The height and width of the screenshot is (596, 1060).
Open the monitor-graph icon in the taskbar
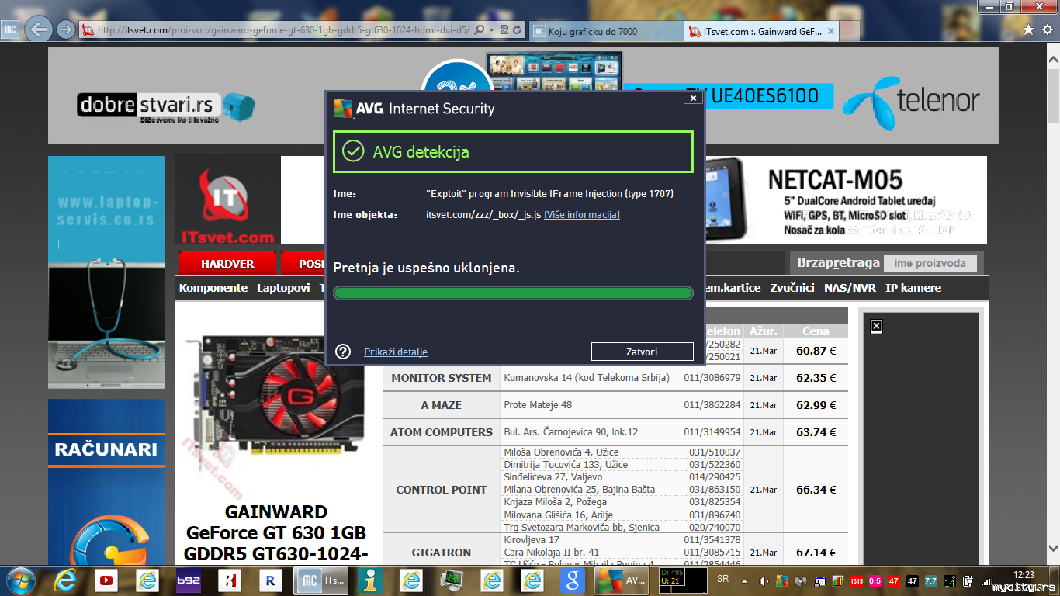point(452,580)
